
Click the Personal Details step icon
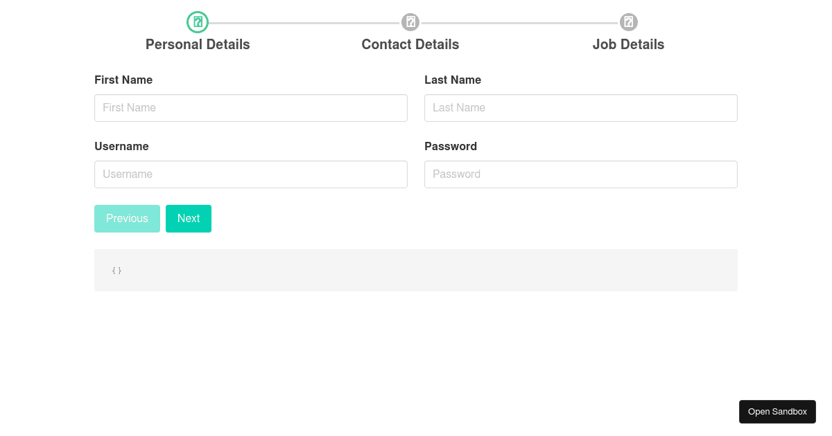point(198,22)
